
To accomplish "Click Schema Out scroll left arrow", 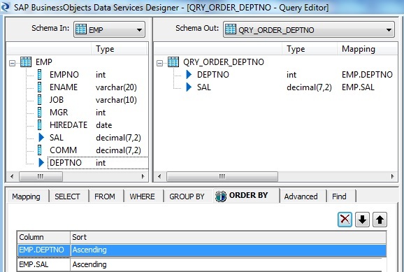I will (x=159, y=177).
